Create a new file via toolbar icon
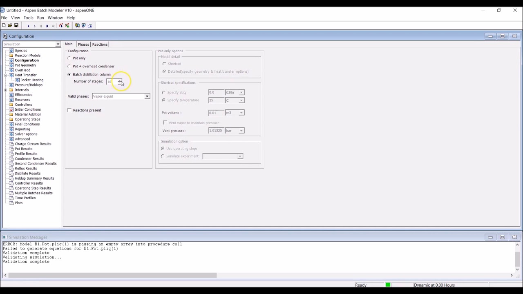The image size is (523, 294). (x=4, y=26)
